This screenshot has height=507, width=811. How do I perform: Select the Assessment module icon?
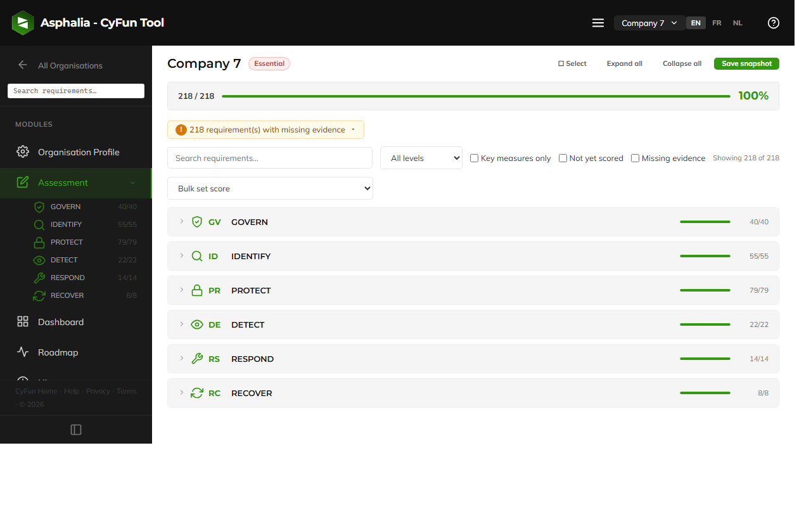coord(23,183)
